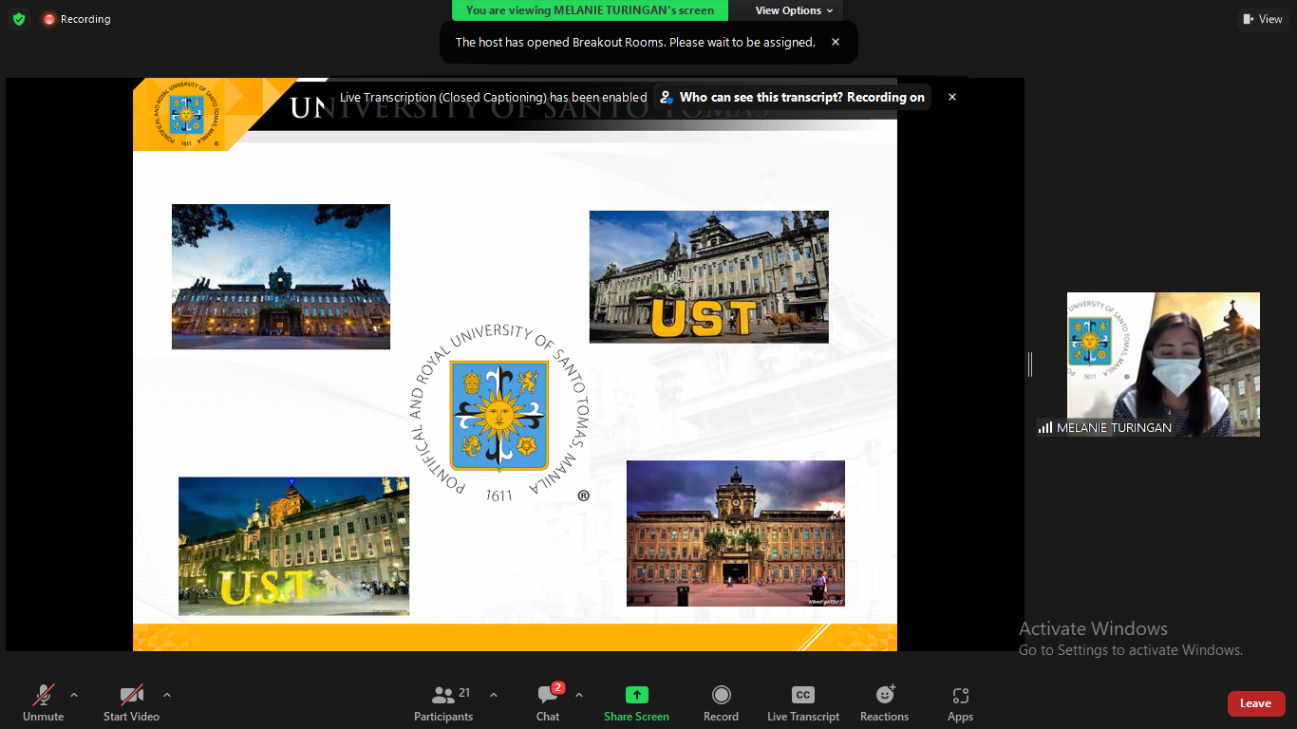Click the screen-viewing green banner
Image resolution: width=1297 pixels, height=729 pixels.
coord(590,10)
